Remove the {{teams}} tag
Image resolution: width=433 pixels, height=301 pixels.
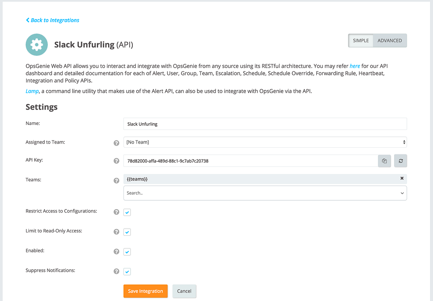[402, 179]
